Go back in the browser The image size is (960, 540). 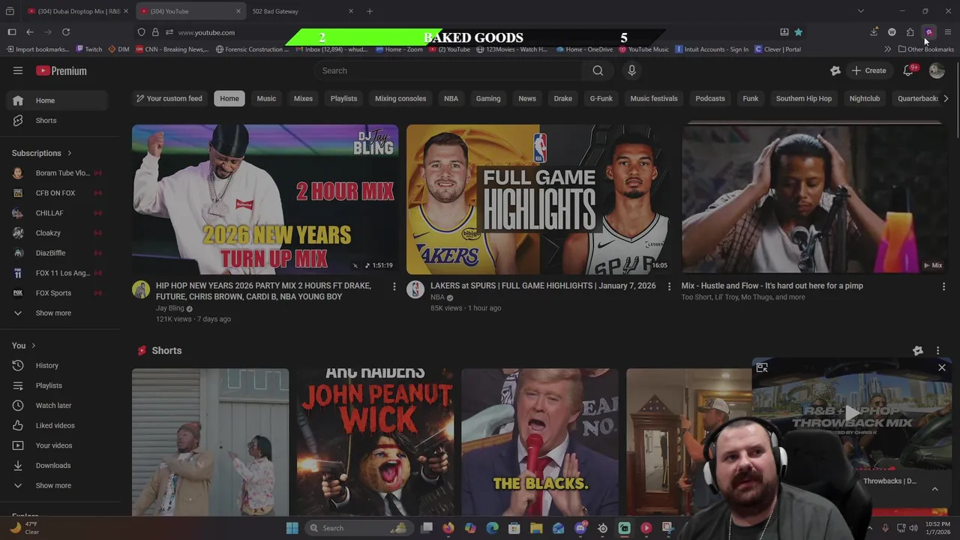click(x=30, y=32)
